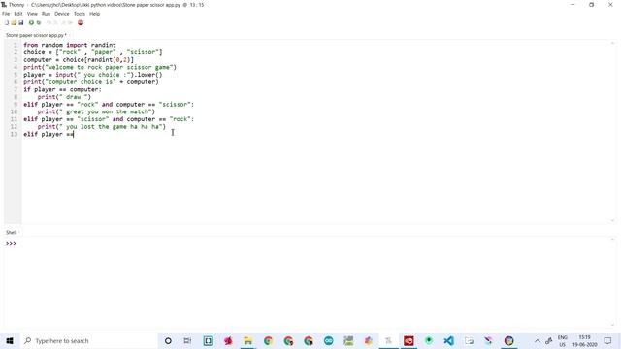Save the script with the floppy icon
This screenshot has width=621, height=349.
[21, 23]
